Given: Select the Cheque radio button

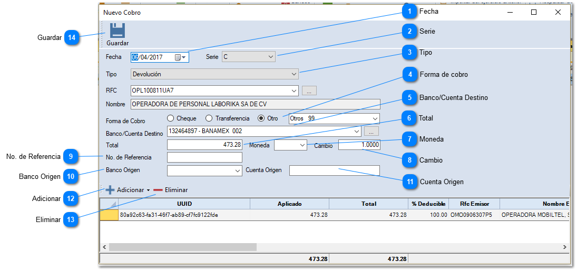Looking at the screenshot, I should (170, 118).
